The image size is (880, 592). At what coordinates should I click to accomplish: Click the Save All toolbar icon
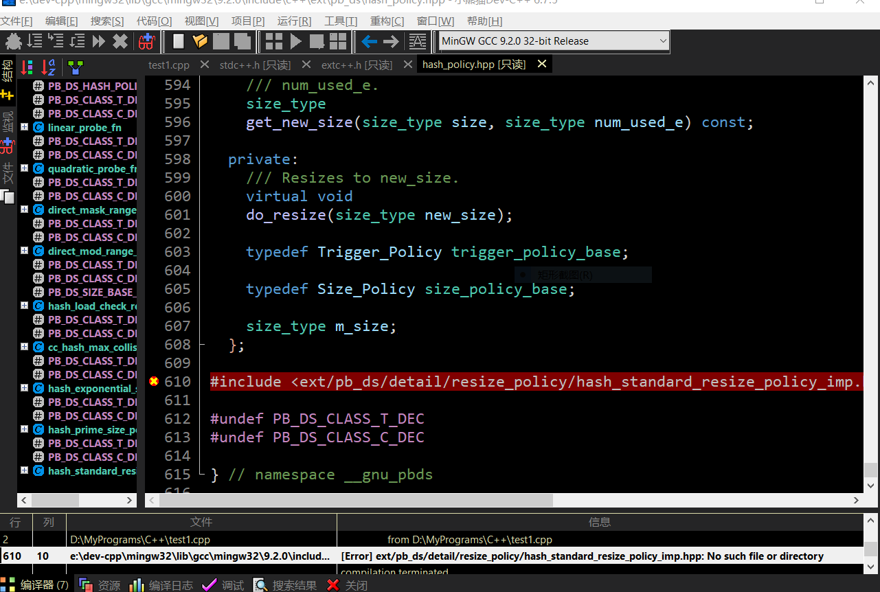(x=242, y=41)
